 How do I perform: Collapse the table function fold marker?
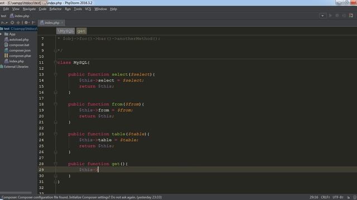coord(56,134)
